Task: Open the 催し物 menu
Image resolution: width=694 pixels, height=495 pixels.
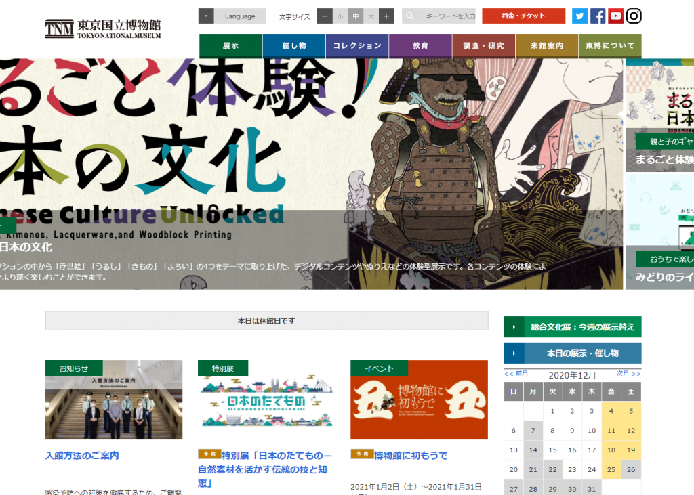Action: click(294, 45)
